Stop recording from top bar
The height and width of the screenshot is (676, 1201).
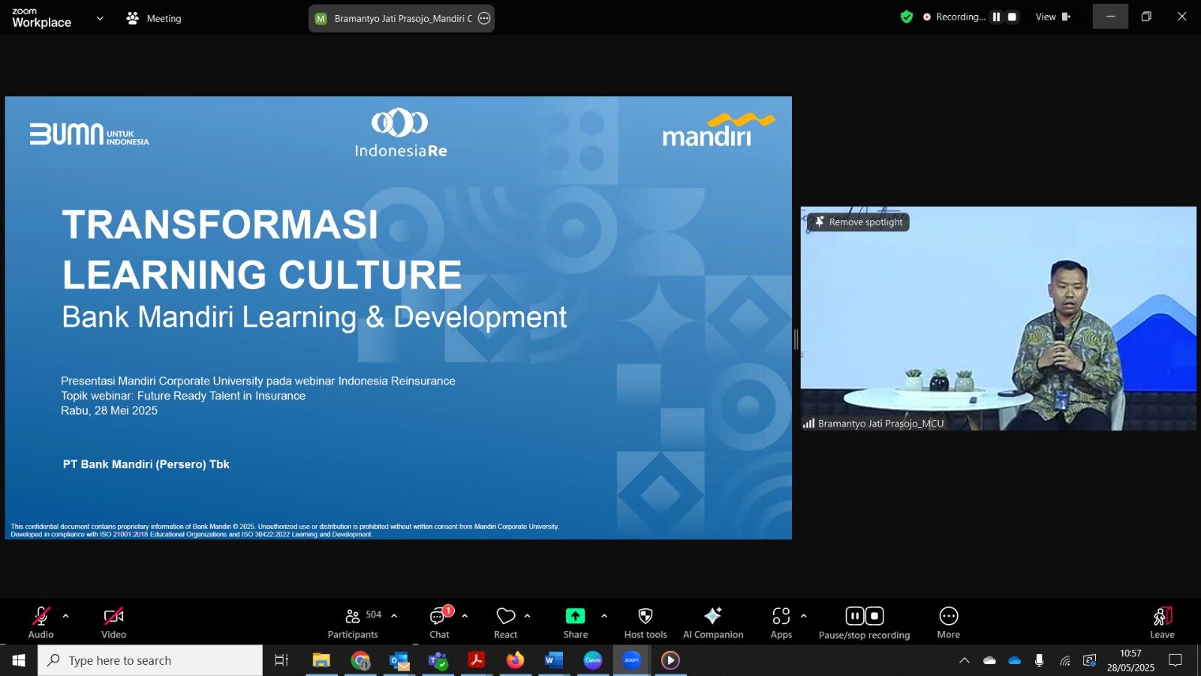pos(1012,17)
